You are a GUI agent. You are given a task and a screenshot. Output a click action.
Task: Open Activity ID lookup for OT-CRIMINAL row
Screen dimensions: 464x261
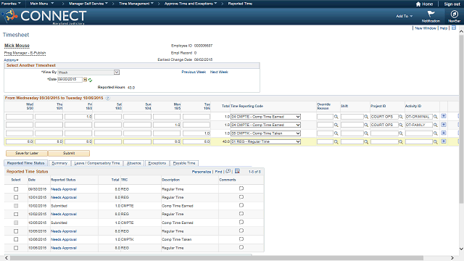point(435,117)
